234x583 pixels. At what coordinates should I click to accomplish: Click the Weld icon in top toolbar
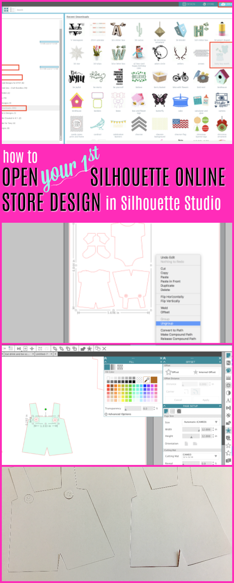click(x=83, y=349)
